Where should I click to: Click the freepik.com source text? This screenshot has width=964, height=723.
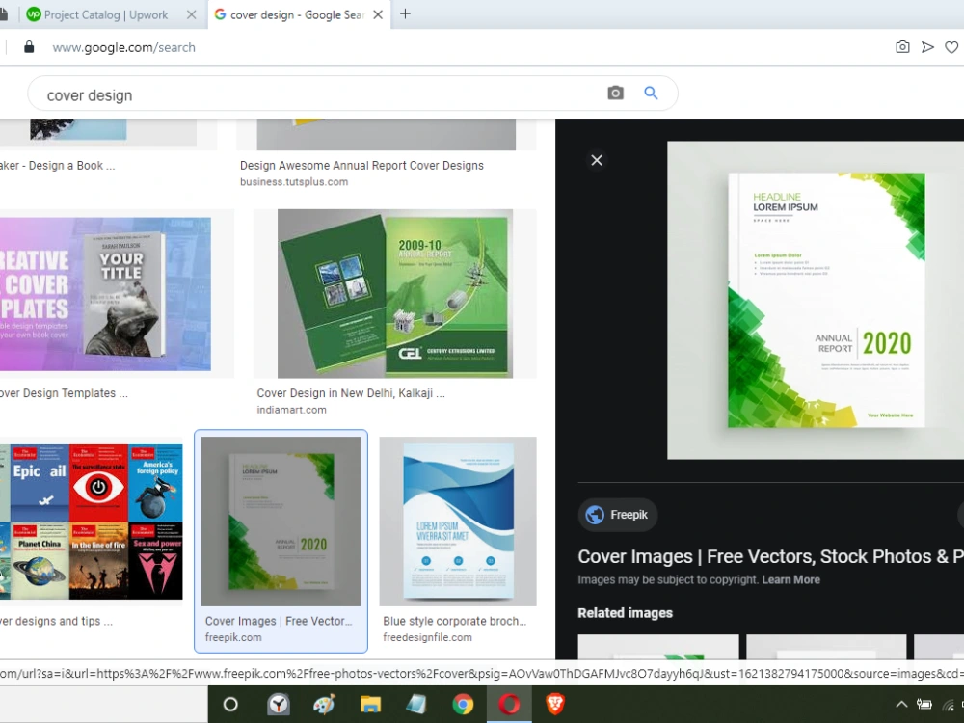click(x=233, y=637)
